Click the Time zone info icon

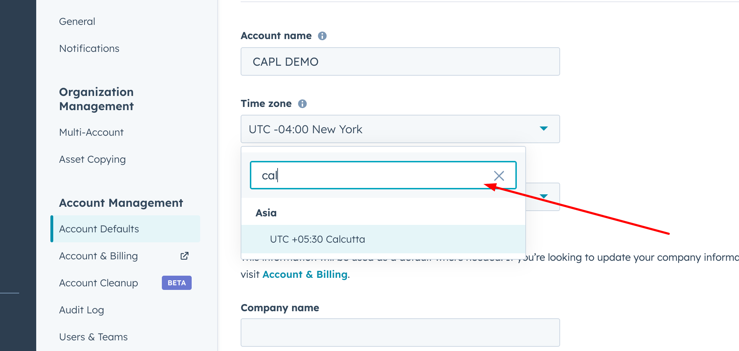pos(302,104)
